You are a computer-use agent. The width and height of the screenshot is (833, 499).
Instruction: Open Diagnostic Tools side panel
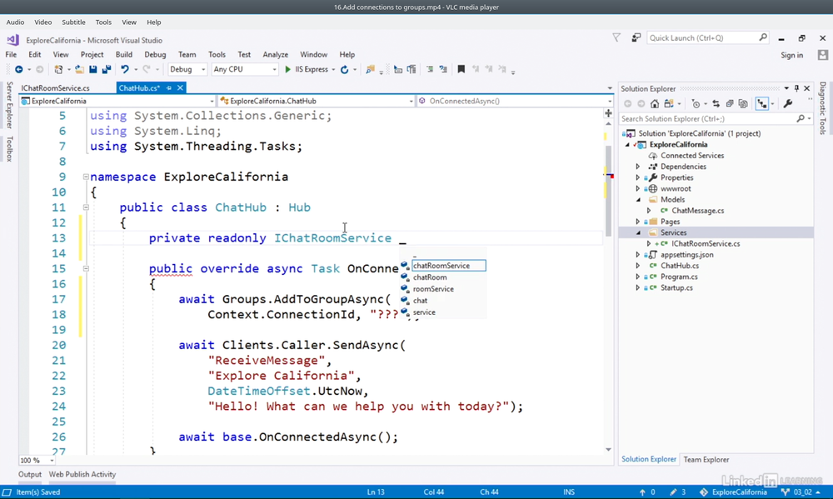(x=822, y=108)
